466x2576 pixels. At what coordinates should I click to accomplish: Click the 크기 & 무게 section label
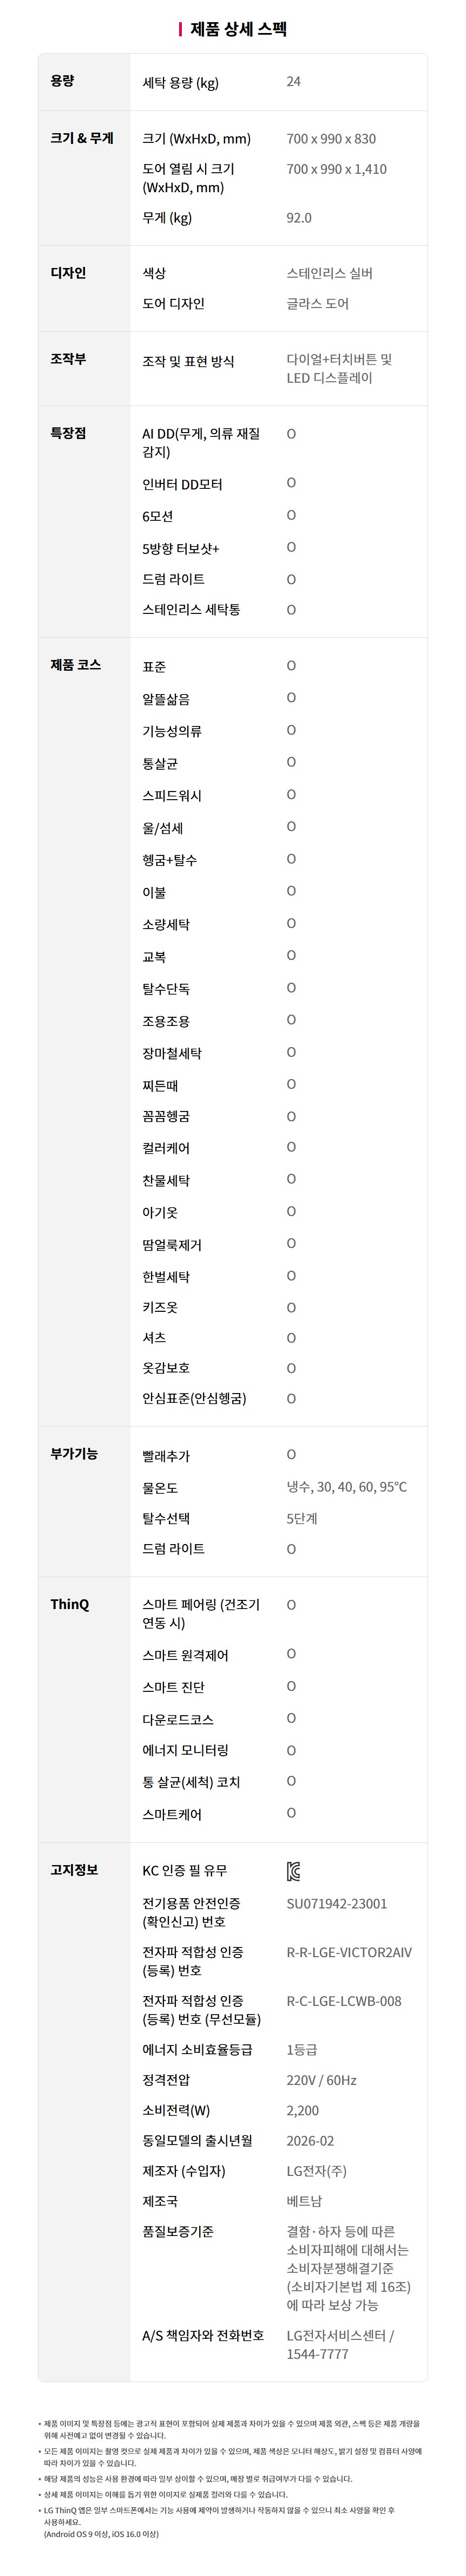click(82, 138)
